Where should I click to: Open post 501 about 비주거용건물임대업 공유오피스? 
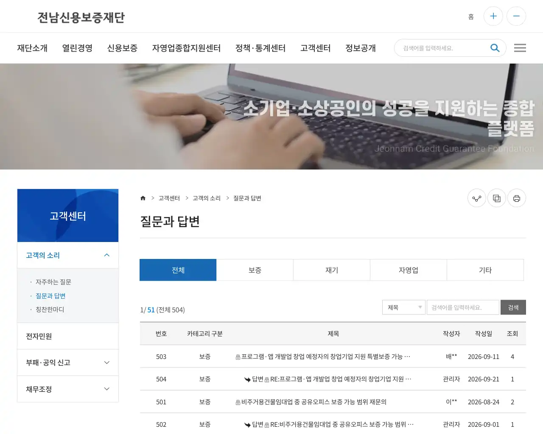point(314,402)
